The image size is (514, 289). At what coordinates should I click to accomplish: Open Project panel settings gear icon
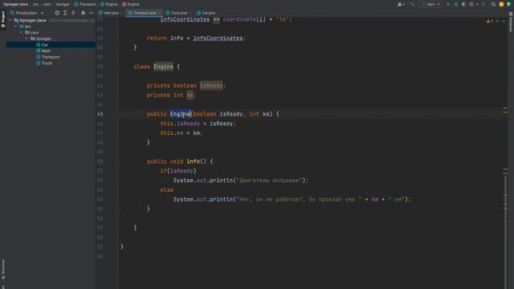83,13
